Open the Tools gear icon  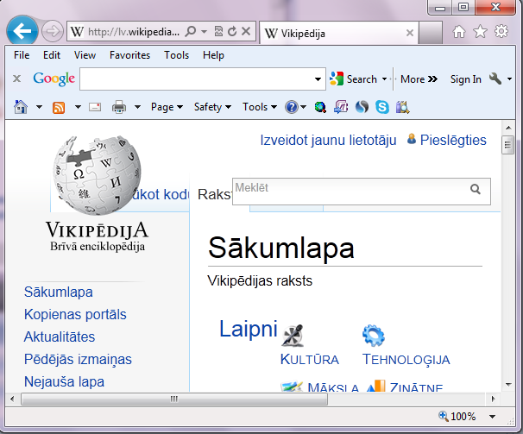click(501, 31)
